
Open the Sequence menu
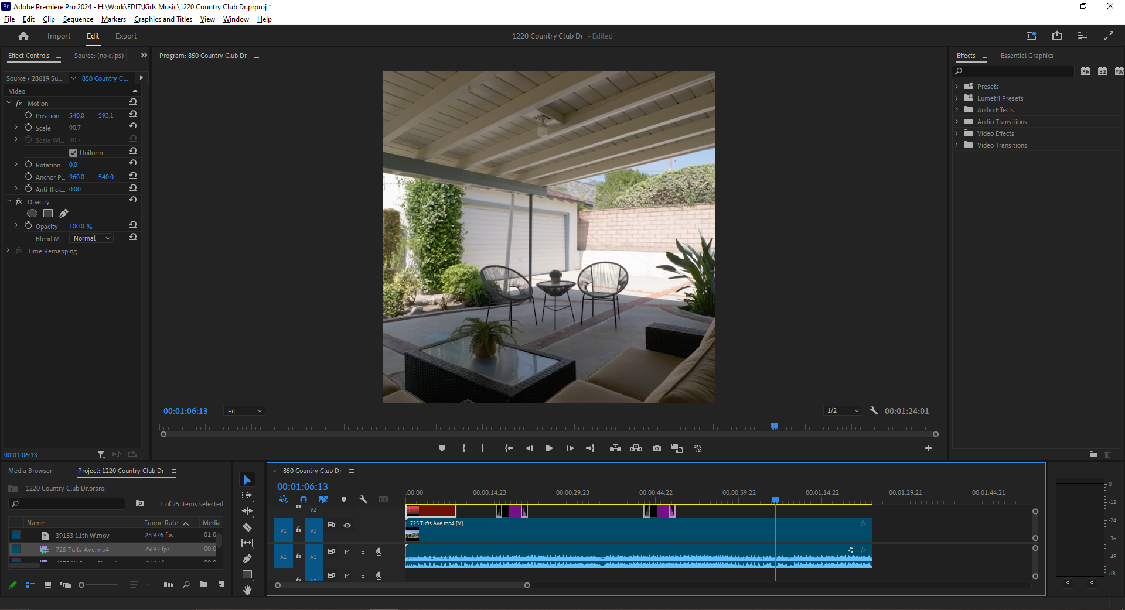[x=78, y=19]
